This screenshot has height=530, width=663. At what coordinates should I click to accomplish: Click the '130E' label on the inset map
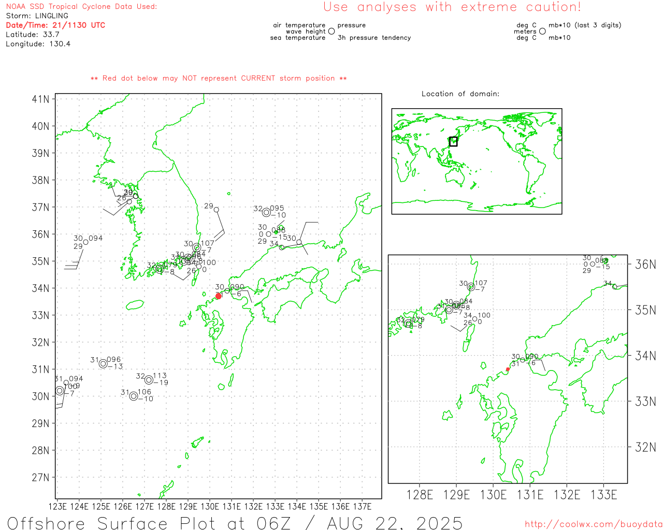tap(493, 495)
